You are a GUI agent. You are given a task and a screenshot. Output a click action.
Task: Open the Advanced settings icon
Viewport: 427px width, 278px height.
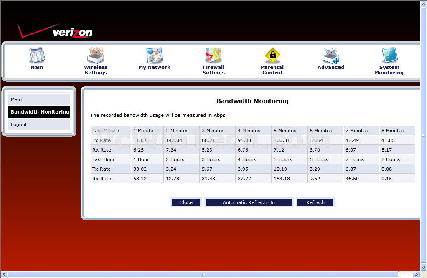[x=330, y=56]
